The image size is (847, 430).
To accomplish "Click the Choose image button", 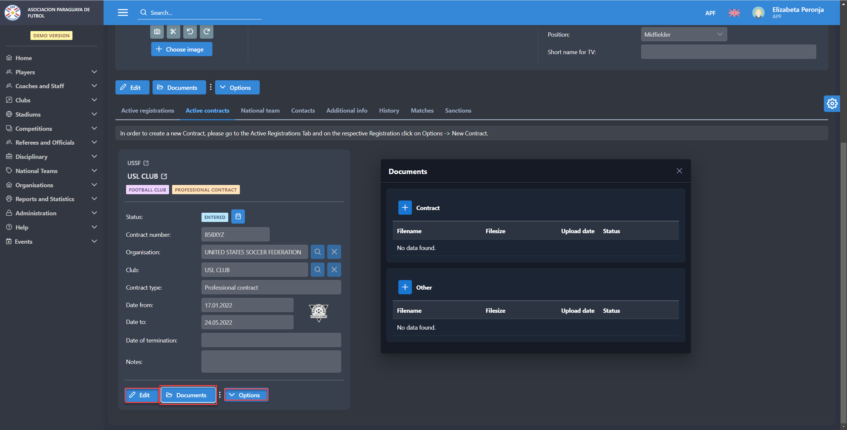I will click(x=182, y=49).
